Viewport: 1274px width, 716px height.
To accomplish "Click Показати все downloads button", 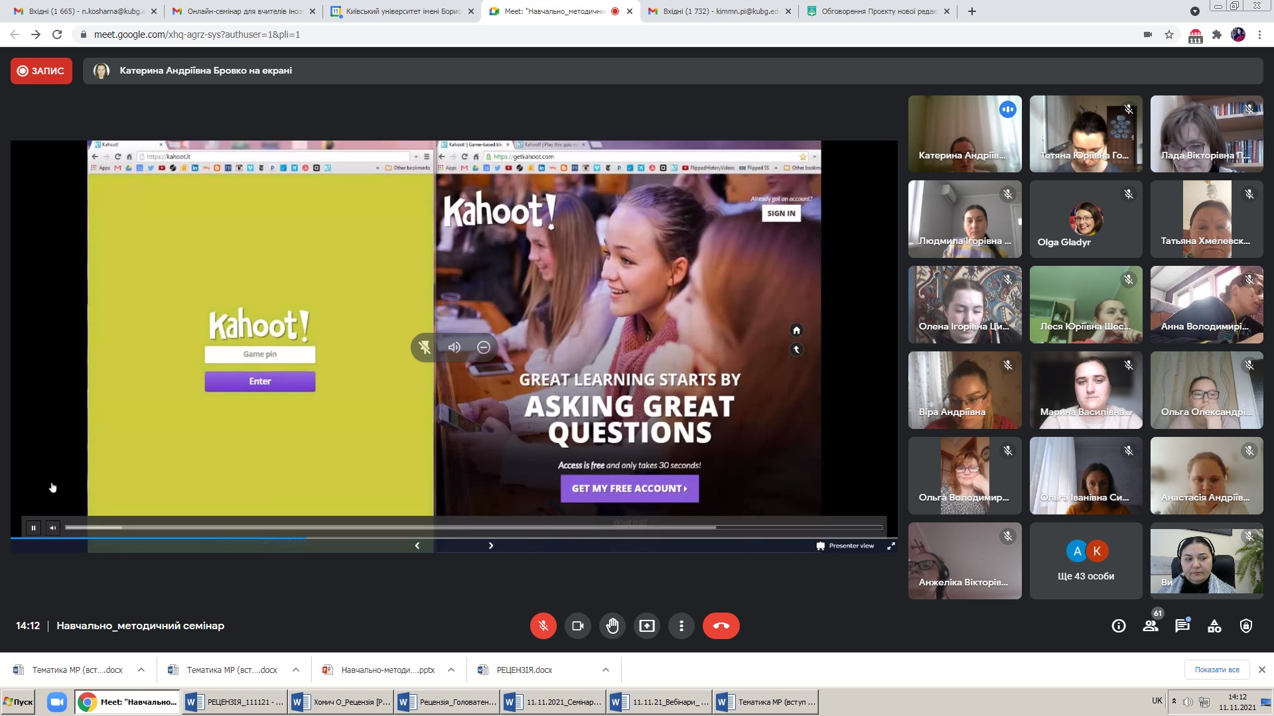I will [x=1216, y=670].
